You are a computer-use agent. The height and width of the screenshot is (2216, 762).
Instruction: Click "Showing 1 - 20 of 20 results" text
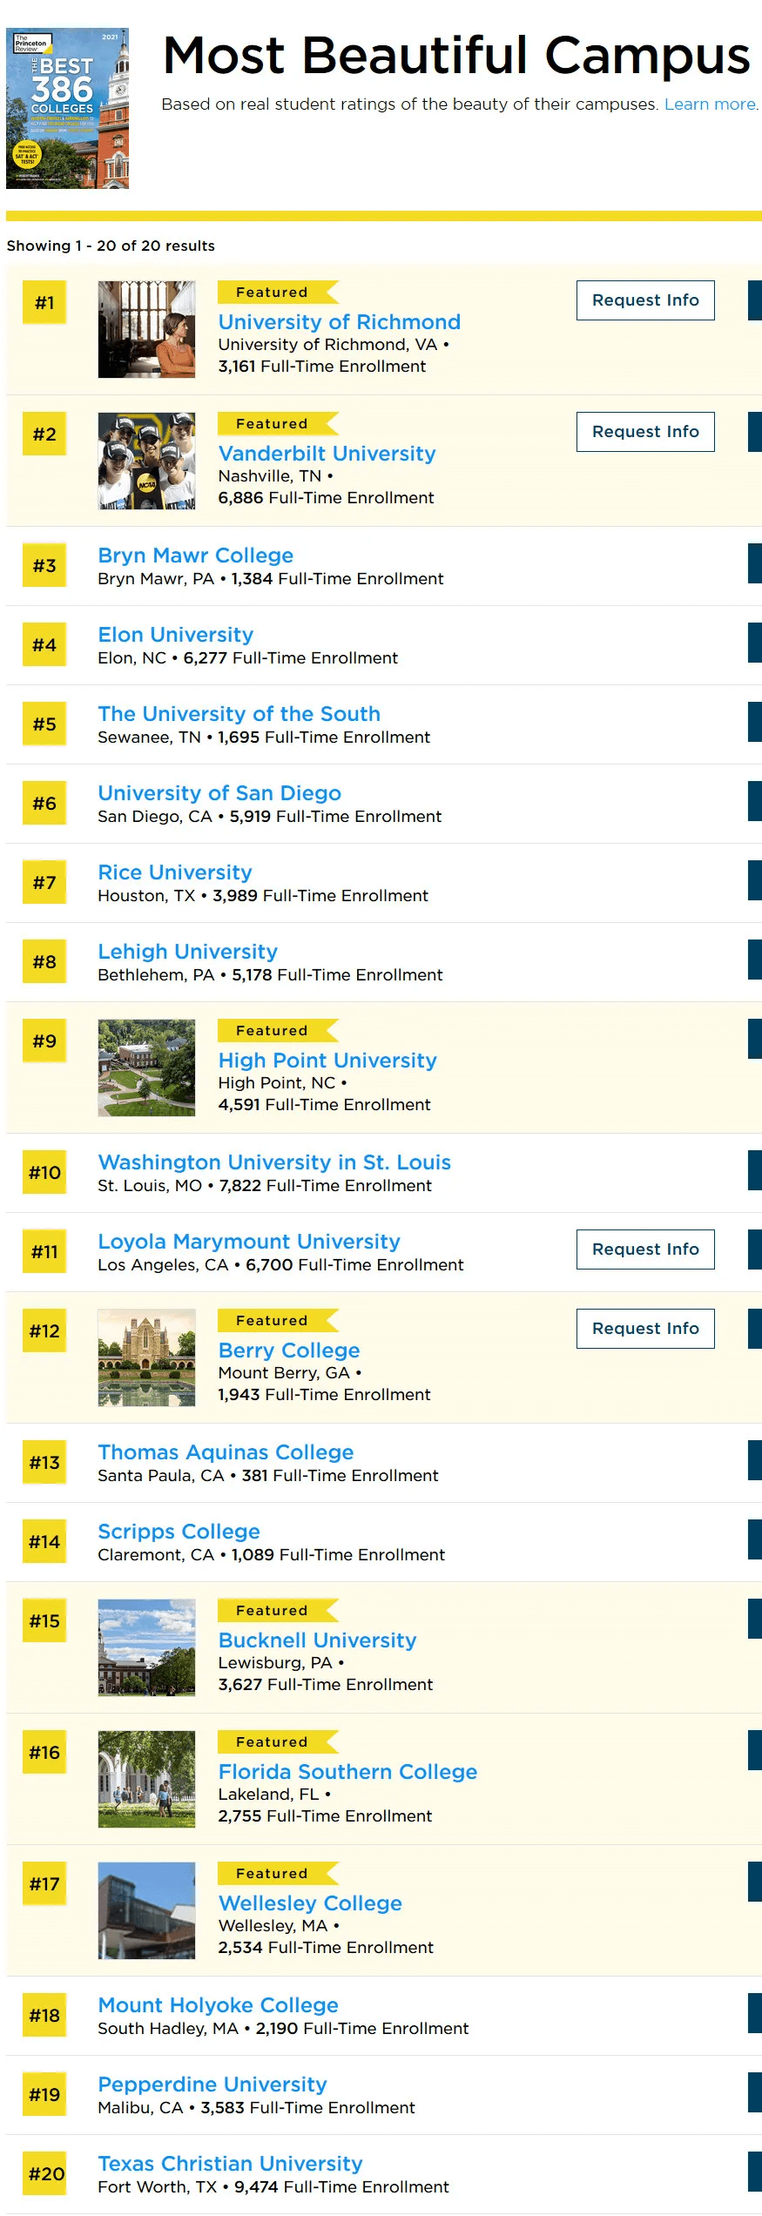pos(111,246)
